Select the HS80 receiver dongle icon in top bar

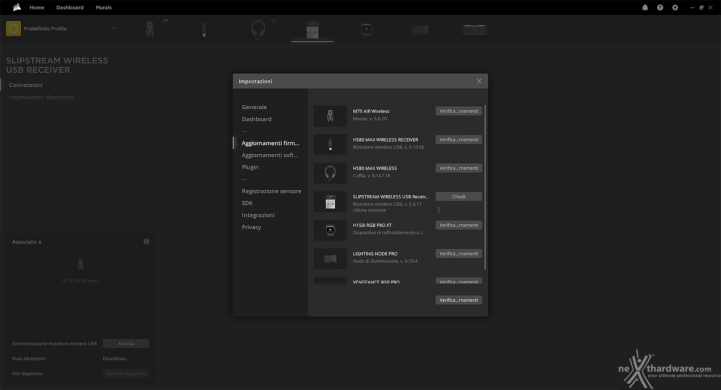click(204, 29)
